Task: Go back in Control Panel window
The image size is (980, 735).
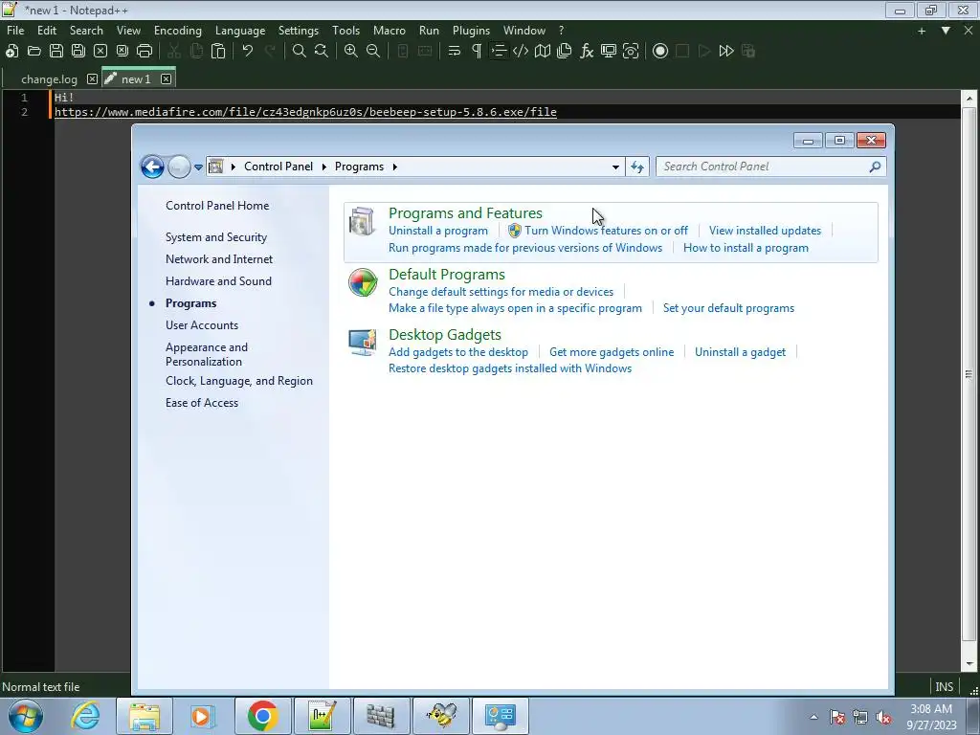Action: click(x=152, y=167)
